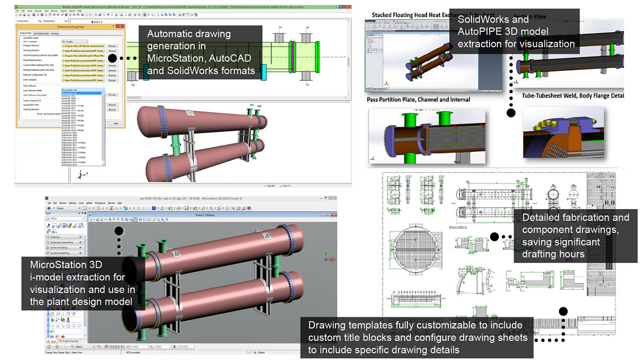Open Browse menu in AutoPIPE Vessel menu bar

click(55, 11)
